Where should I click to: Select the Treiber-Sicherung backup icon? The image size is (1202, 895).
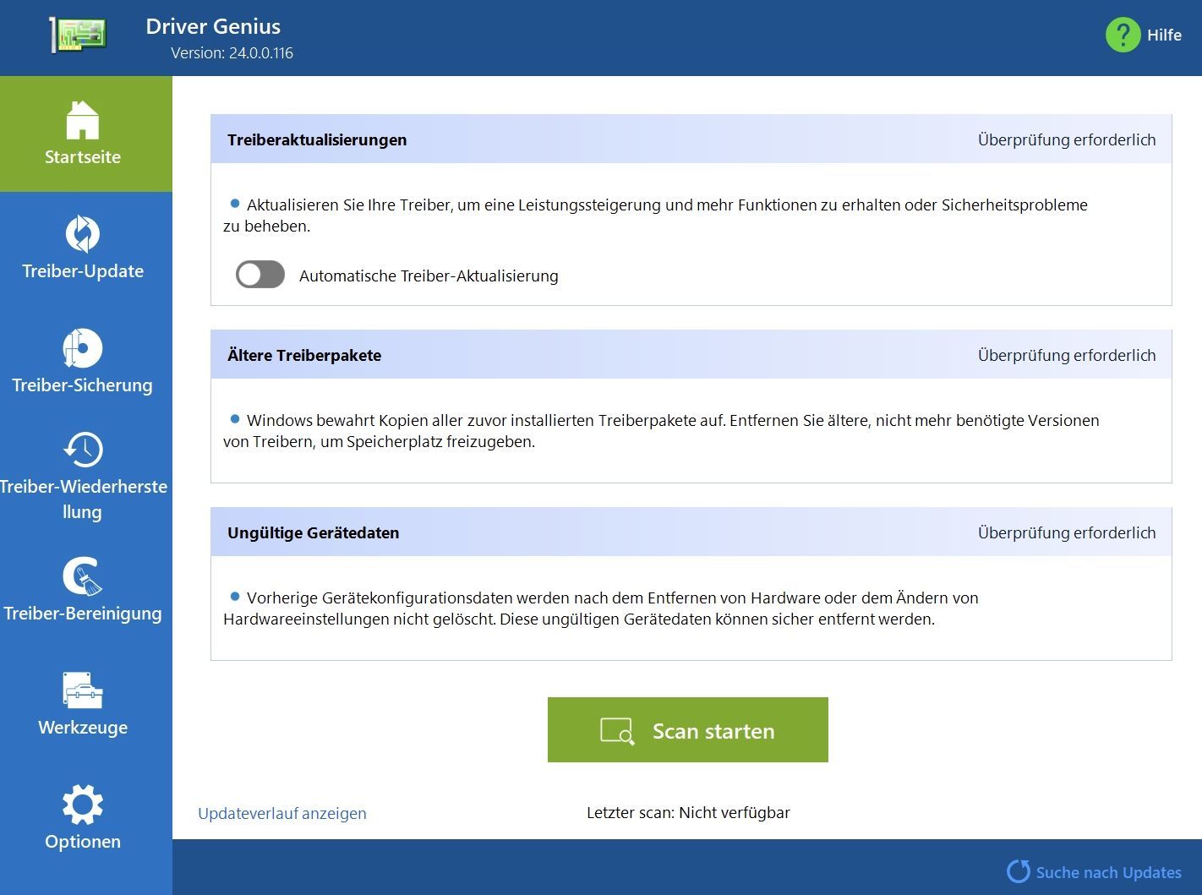click(x=82, y=348)
